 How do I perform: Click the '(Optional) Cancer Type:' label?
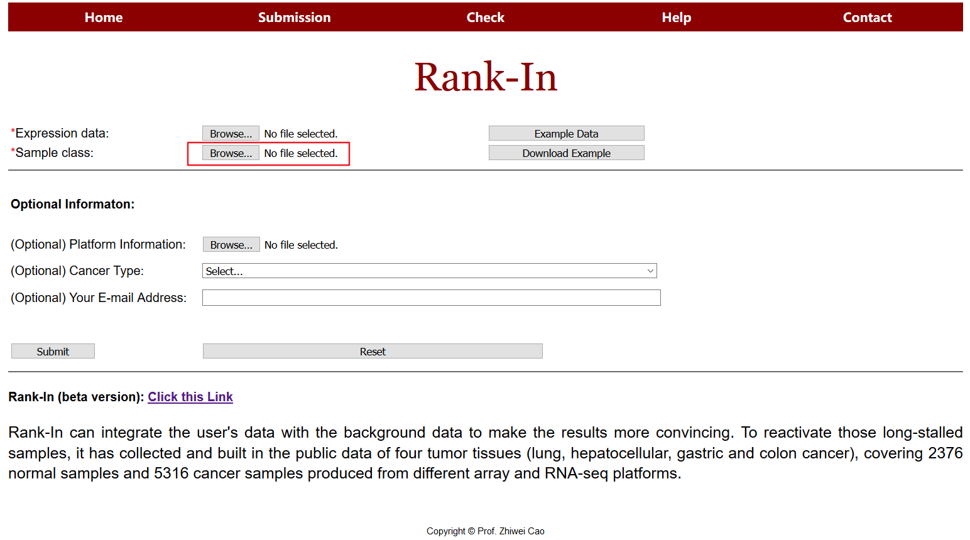click(x=77, y=271)
